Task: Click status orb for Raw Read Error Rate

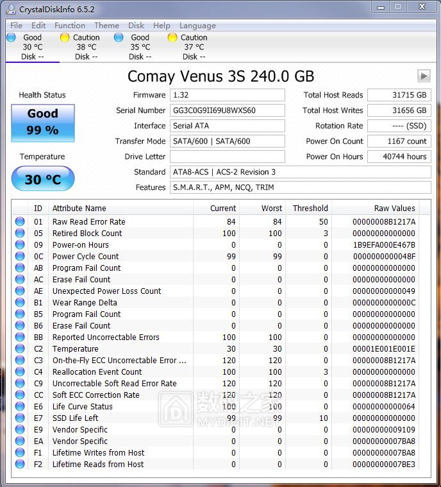Action: (x=20, y=221)
